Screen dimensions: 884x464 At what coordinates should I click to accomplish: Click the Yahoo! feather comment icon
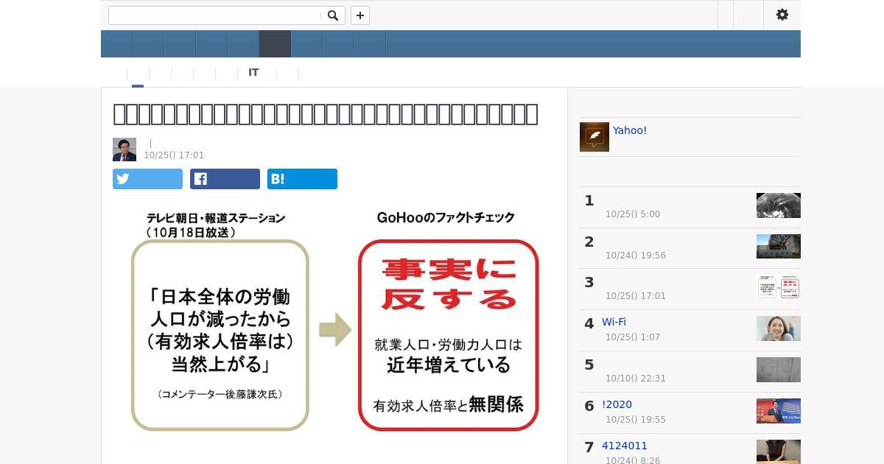pos(594,137)
